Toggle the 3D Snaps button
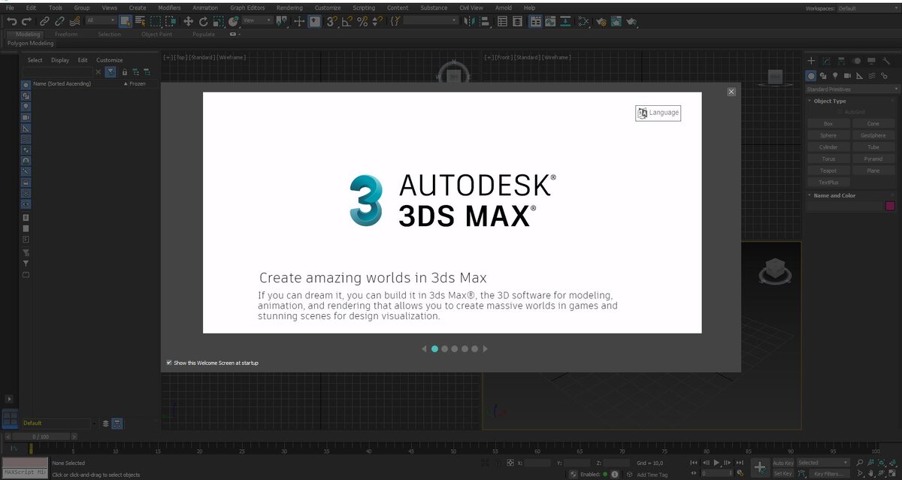902x480 pixels. point(331,22)
